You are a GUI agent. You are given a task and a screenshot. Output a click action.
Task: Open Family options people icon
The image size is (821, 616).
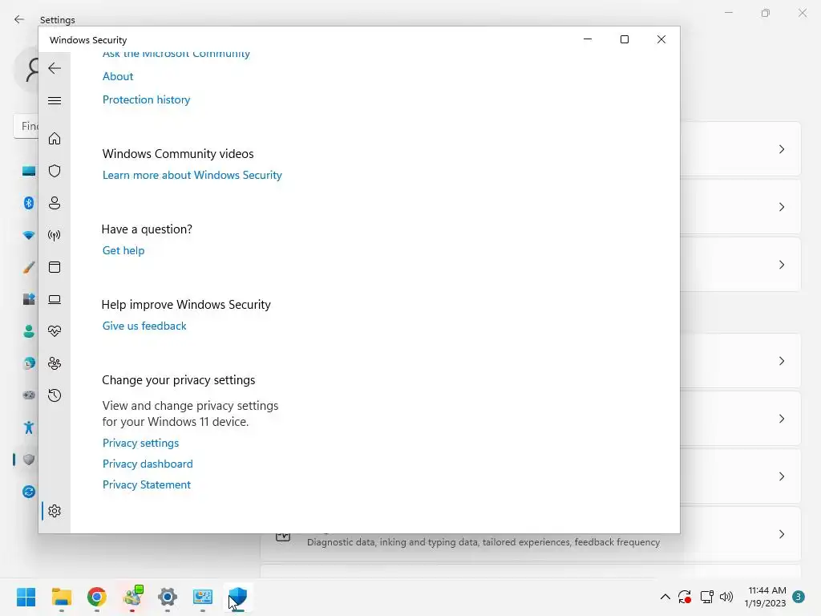pos(55,363)
